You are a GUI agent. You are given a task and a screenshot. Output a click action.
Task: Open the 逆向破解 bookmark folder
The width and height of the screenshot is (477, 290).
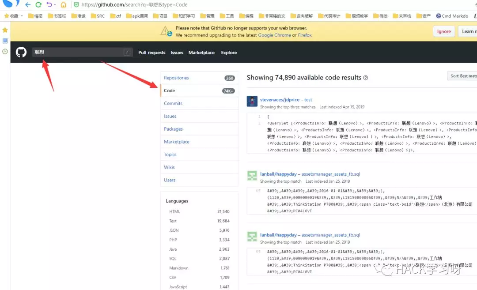click(302, 16)
